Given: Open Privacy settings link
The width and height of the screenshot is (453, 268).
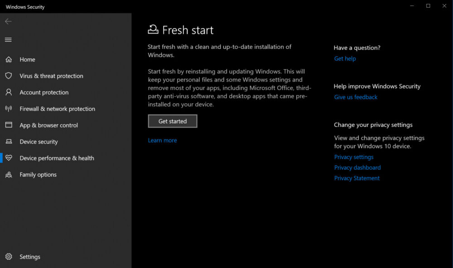Looking at the screenshot, I should coord(354,157).
